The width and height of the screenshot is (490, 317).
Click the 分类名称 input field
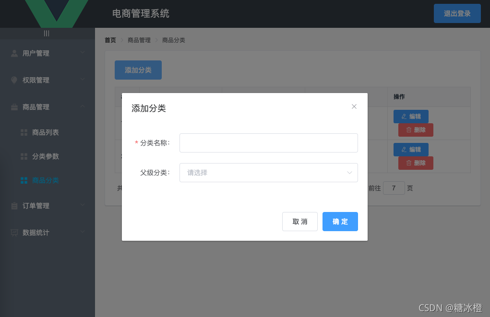(268, 143)
